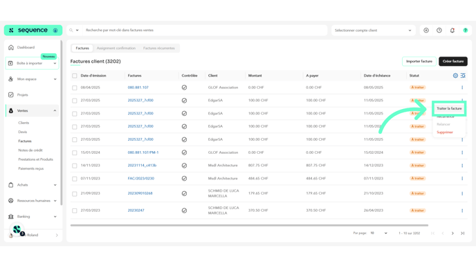Viewport: 476px width, 267px height.
Task: Sort by Date d'émission column header
Action: [x=93, y=76]
